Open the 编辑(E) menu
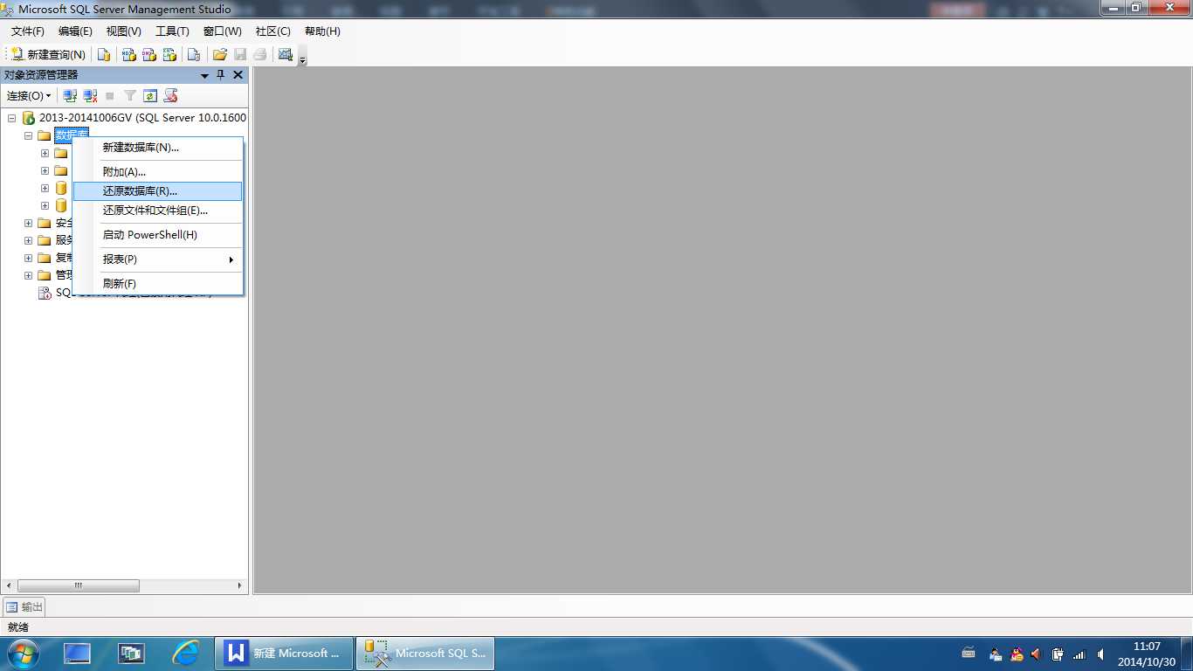The height and width of the screenshot is (671, 1193). [x=75, y=31]
